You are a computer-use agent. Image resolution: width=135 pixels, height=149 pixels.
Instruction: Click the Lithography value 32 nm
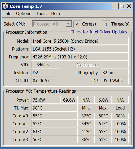pos(115,73)
